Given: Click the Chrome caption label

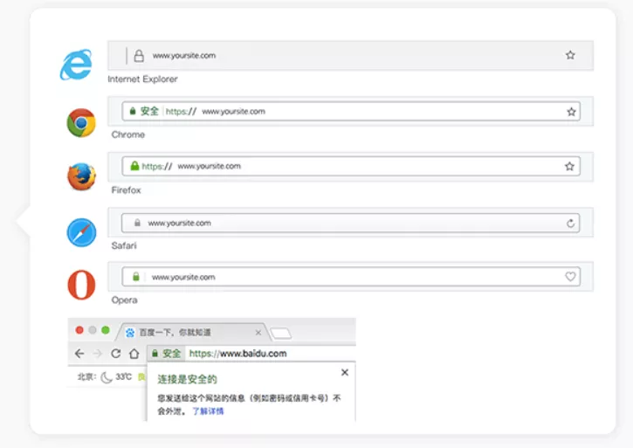Looking at the screenshot, I should point(128,135).
